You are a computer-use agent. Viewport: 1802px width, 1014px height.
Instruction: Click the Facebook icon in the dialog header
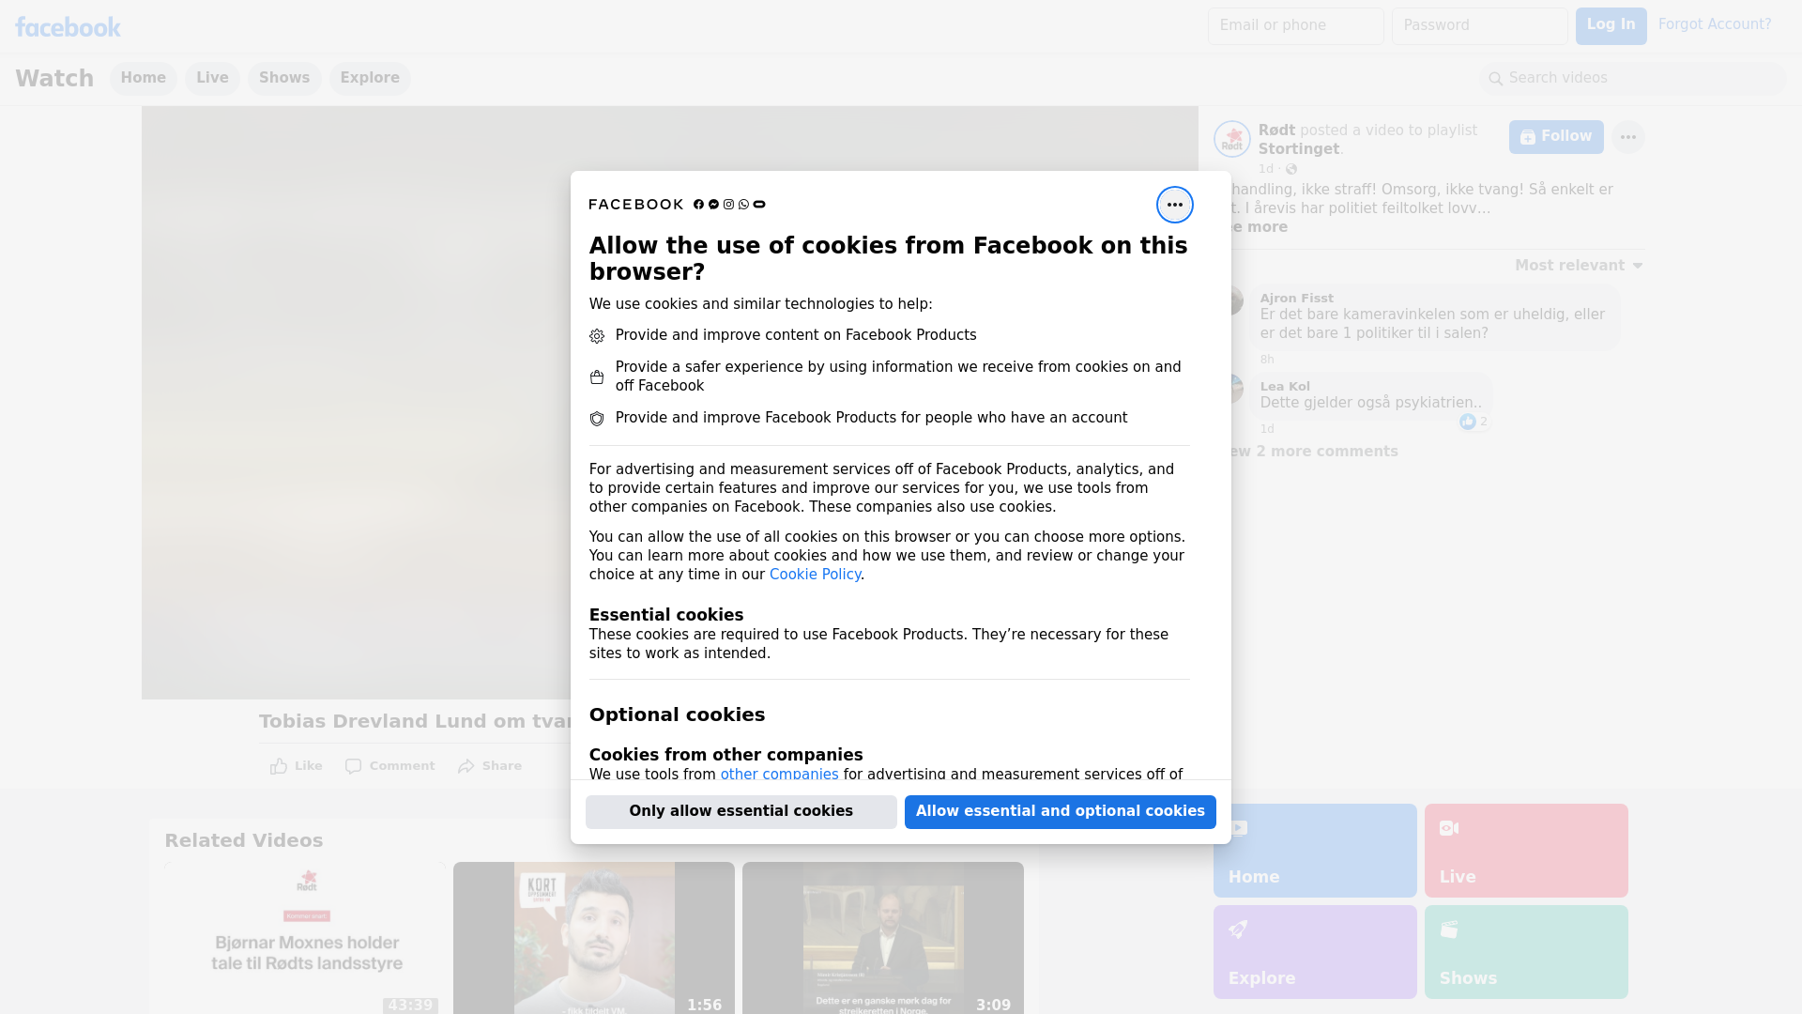(698, 205)
